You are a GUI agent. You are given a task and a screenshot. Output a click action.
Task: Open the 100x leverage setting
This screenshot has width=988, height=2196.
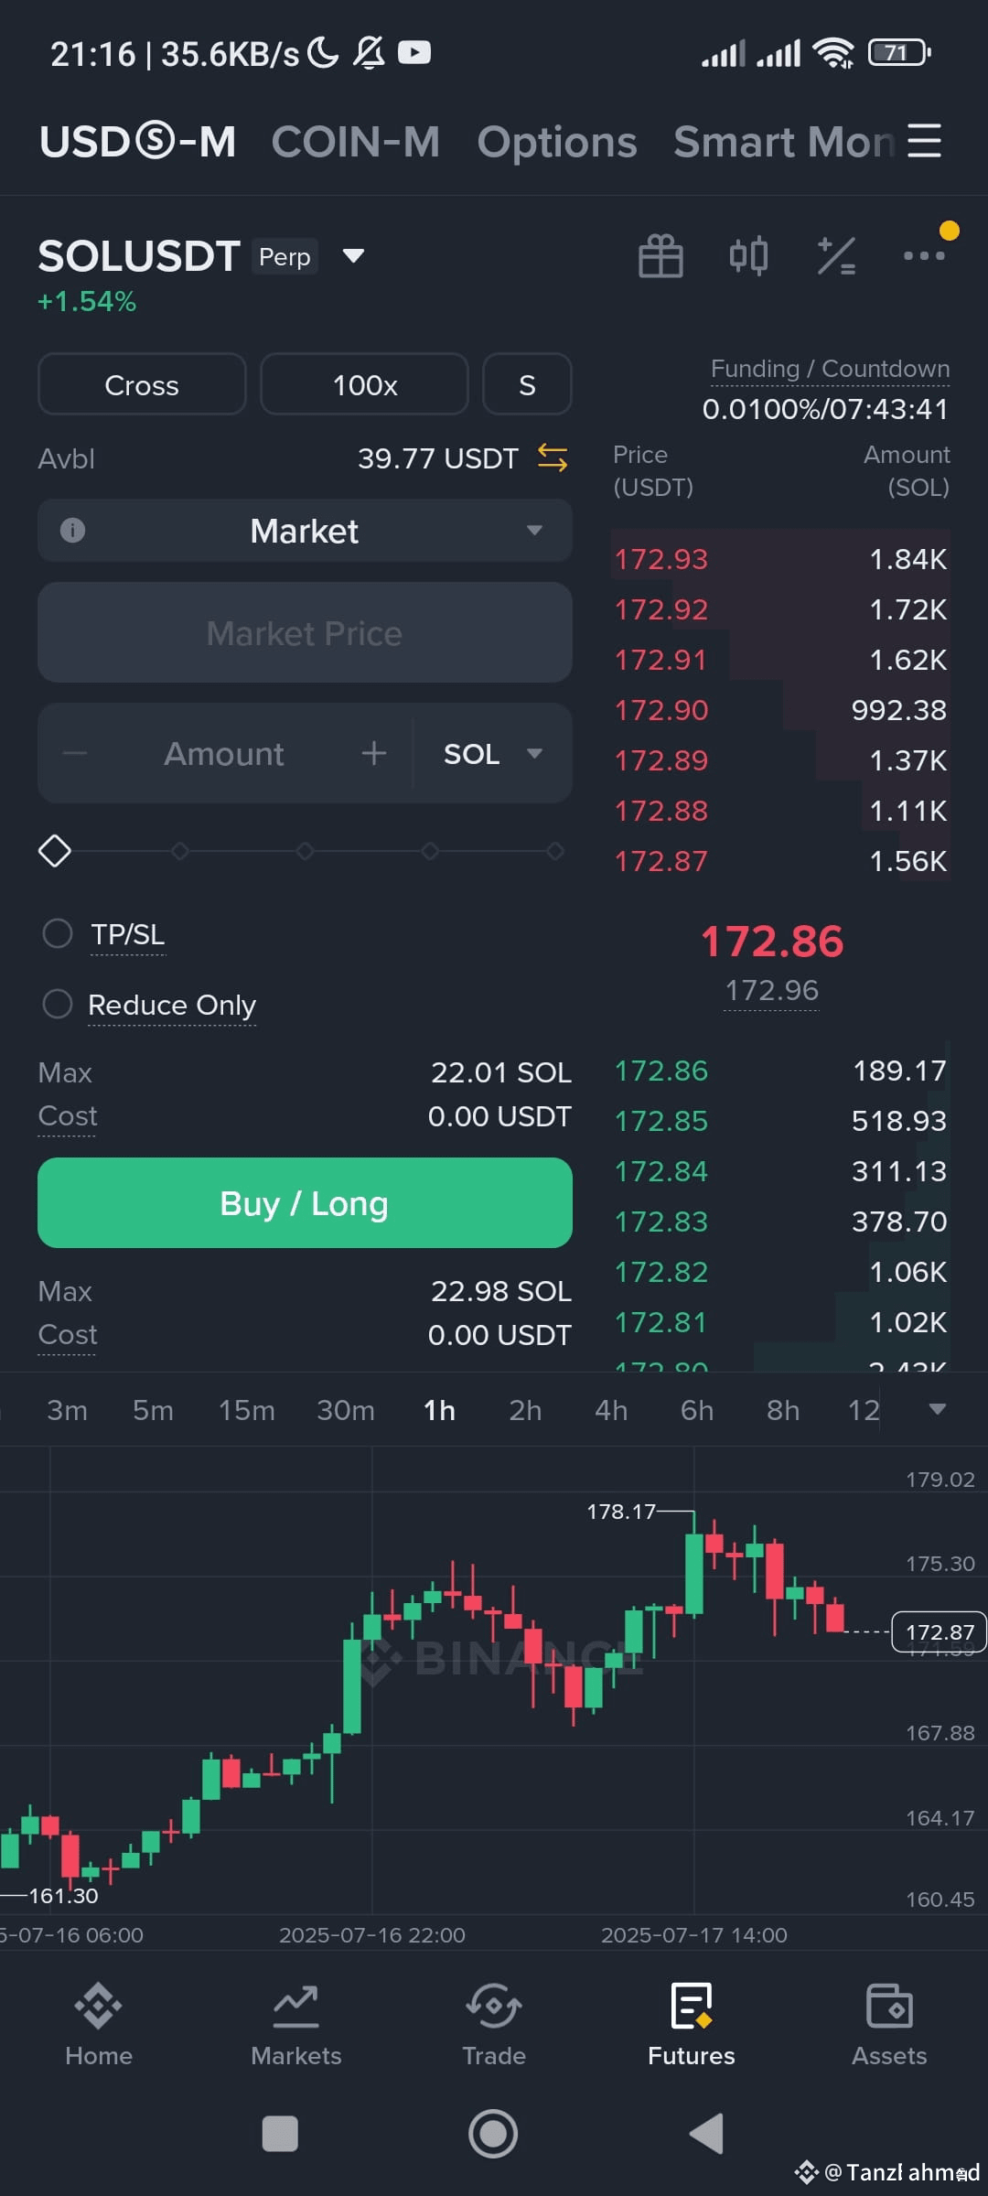[x=364, y=384]
